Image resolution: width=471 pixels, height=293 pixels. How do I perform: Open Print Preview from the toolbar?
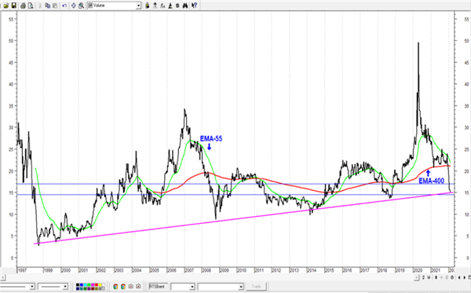pyautogui.click(x=31, y=5)
